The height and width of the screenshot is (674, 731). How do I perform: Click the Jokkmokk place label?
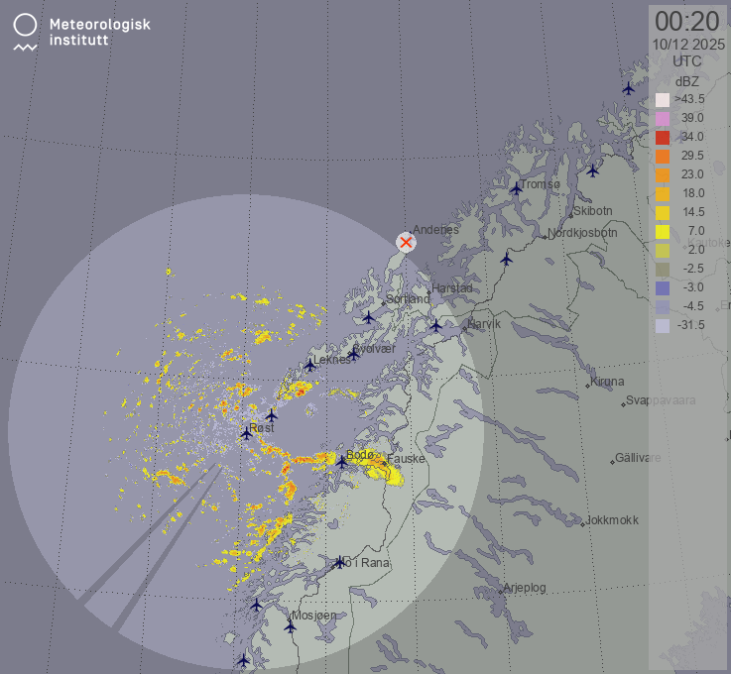point(612,520)
